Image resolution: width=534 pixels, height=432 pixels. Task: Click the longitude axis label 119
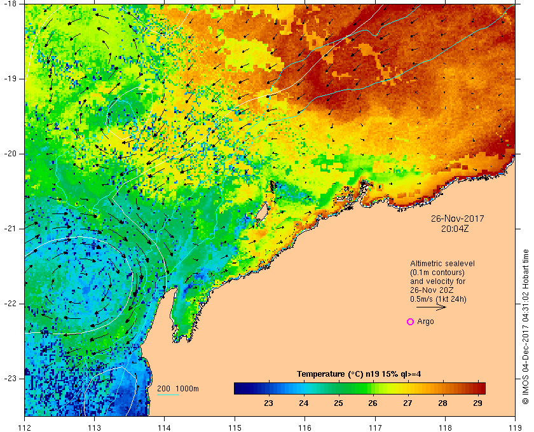[516, 428]
